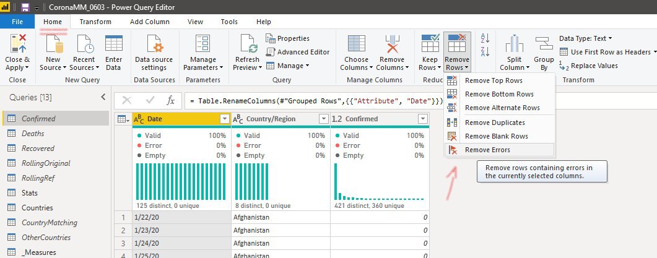Click the Close & Apply icon
657x258 pixels.
[x=17, y=43]
